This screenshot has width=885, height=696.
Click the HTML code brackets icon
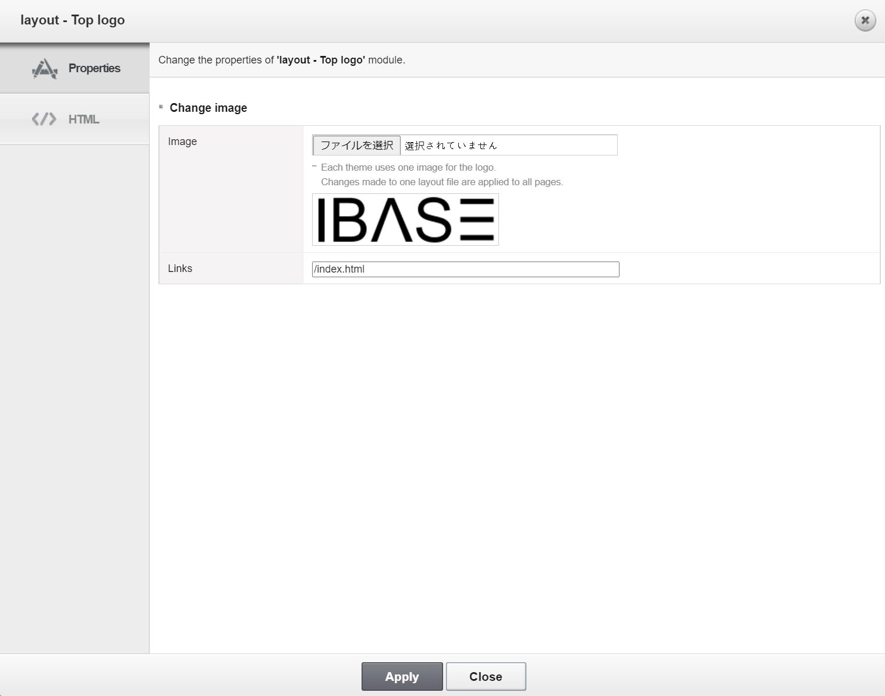tap(44, 119)
